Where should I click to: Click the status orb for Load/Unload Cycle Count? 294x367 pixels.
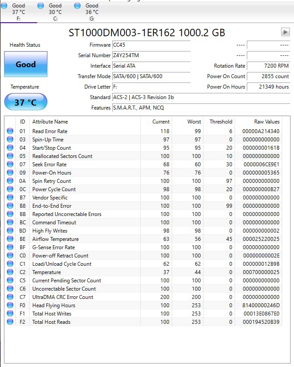(x=10, y=264)
